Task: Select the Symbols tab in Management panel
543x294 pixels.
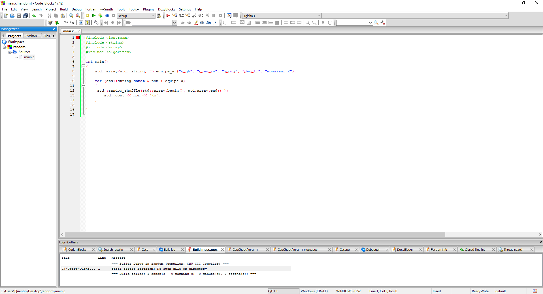Action: click(x=31, y=36)
